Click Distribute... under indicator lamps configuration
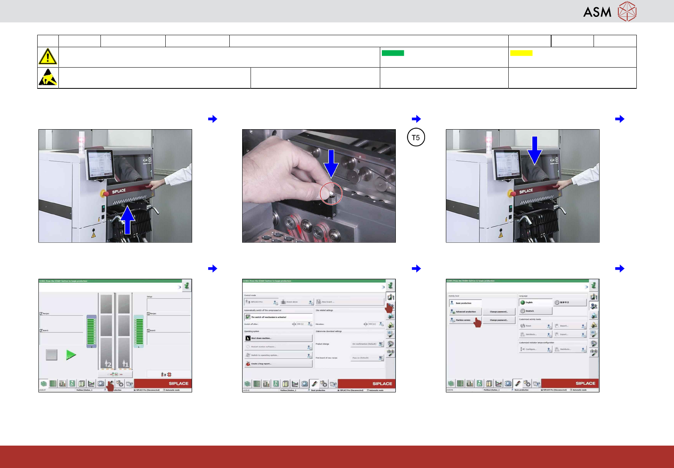674x468 pixels. click(570, 349)
